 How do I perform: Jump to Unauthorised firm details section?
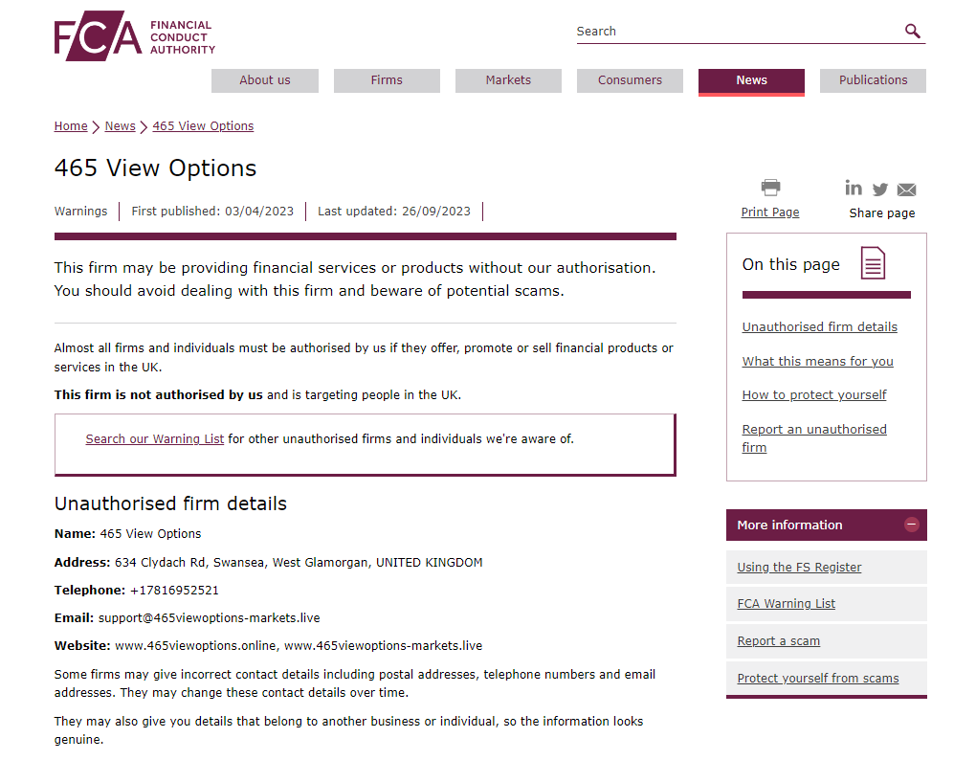click(819, 327)
